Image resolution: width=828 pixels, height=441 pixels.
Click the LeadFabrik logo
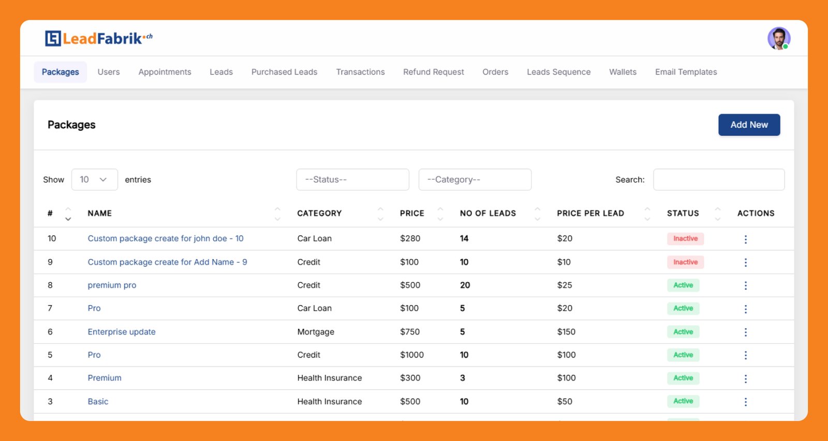(x=99, y=38)
